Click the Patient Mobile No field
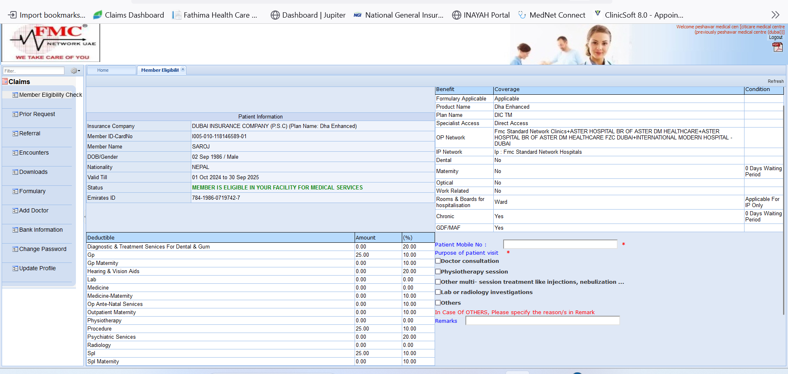Screen dimensions: 788x374 point(560,244)
